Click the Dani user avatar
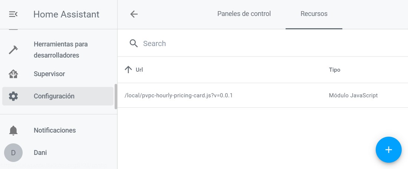Viewport: 408px width, 169px height. pos(13,153)
